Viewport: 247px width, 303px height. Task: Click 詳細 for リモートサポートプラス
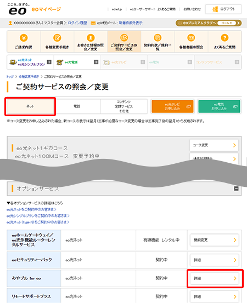(x=215, y=296)
